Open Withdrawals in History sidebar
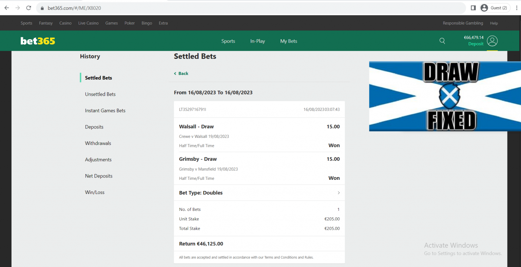 [98, 143]
